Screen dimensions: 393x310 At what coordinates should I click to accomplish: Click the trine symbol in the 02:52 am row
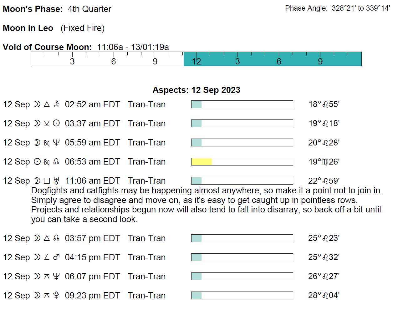47,104
